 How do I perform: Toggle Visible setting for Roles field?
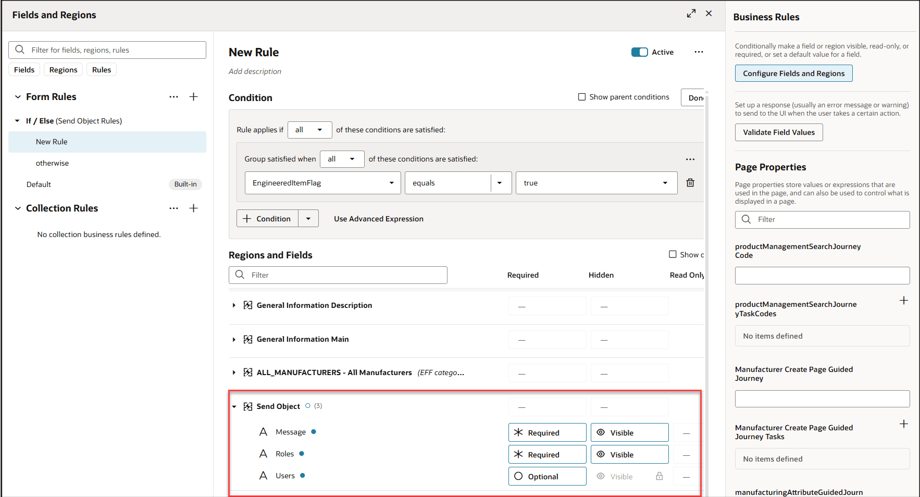coord(630,454)
